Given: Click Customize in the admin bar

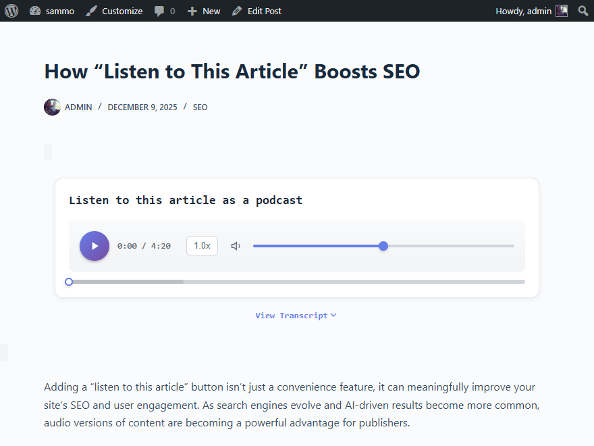Looking at the screenshot, I should click(114, 11).
